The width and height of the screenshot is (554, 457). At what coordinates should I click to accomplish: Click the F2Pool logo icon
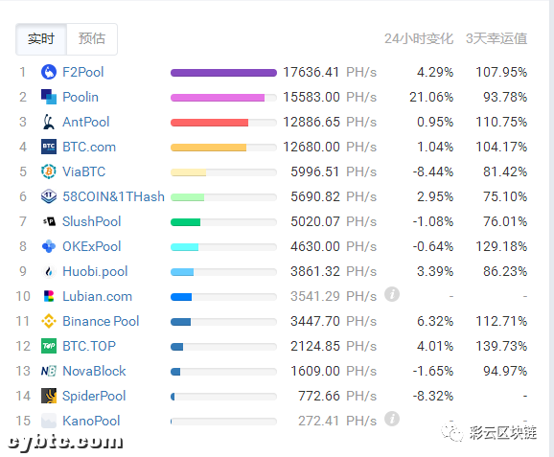(x=49, y=72)
